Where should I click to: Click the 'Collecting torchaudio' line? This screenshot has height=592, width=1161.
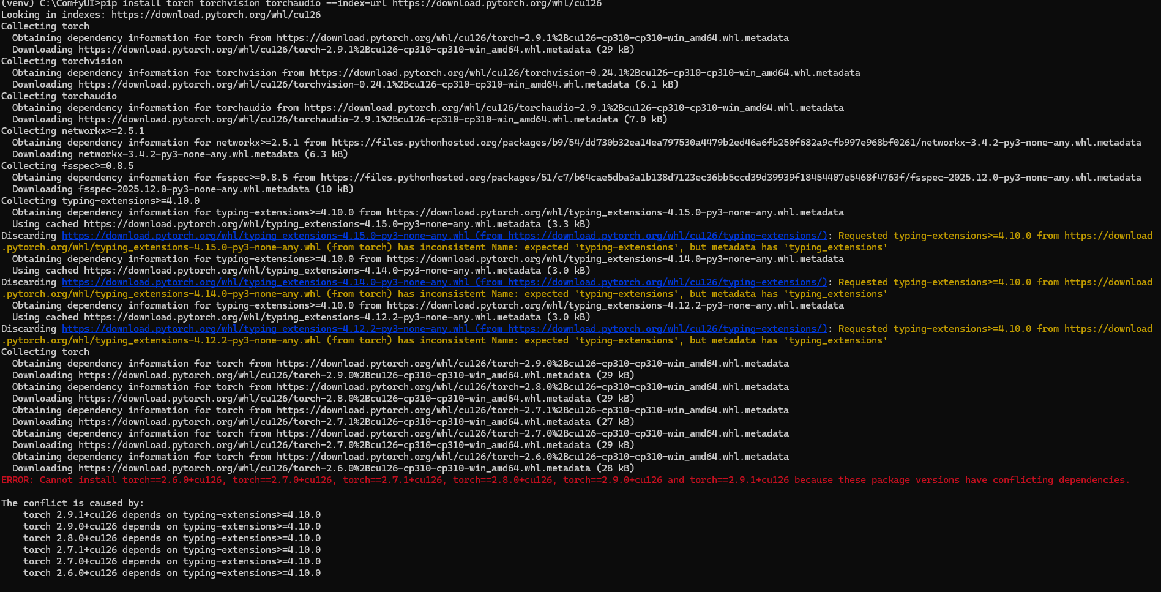pos(59,96)
